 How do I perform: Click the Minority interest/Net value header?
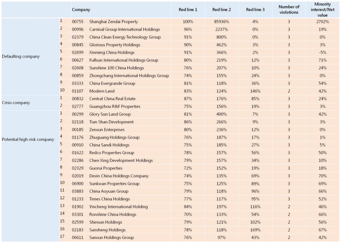pos(322,9)
